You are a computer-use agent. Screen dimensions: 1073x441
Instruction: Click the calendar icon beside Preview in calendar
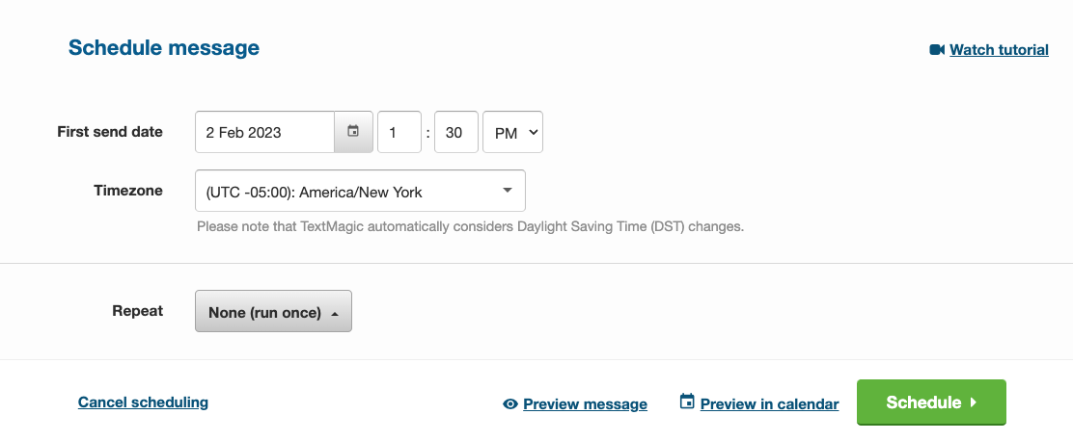point(687,402)
